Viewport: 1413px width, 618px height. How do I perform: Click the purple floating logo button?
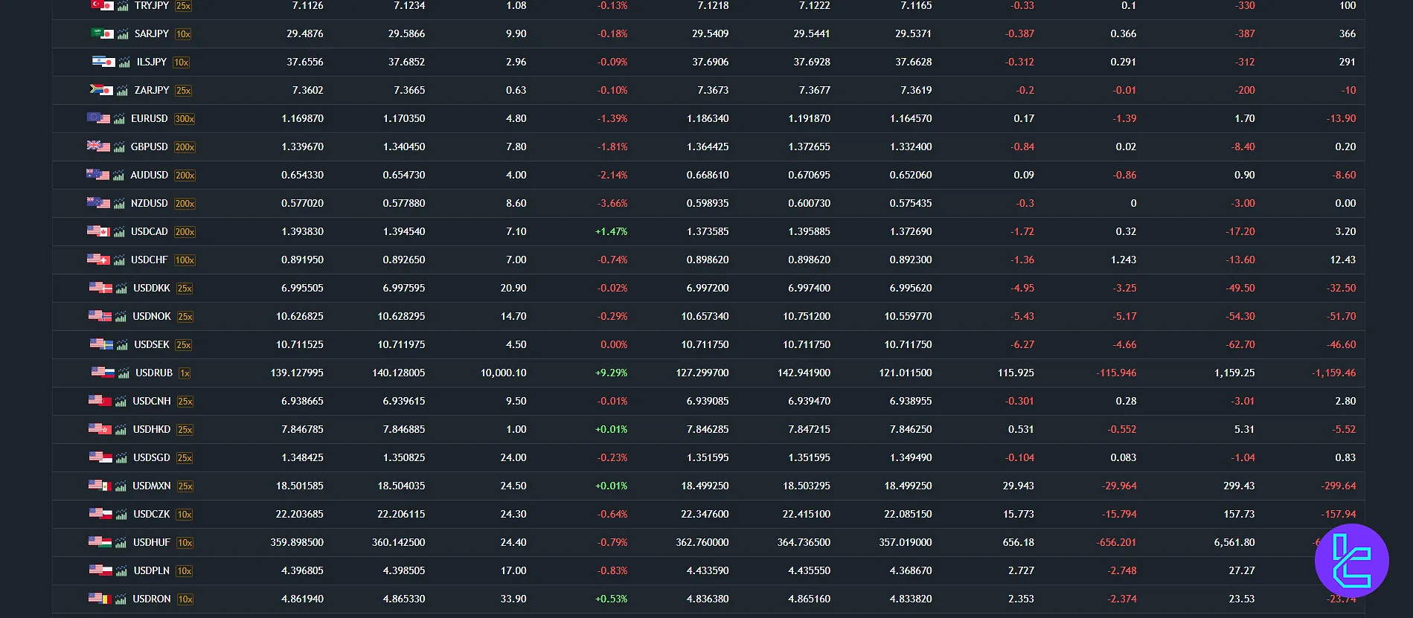(x=1351, y=561)
